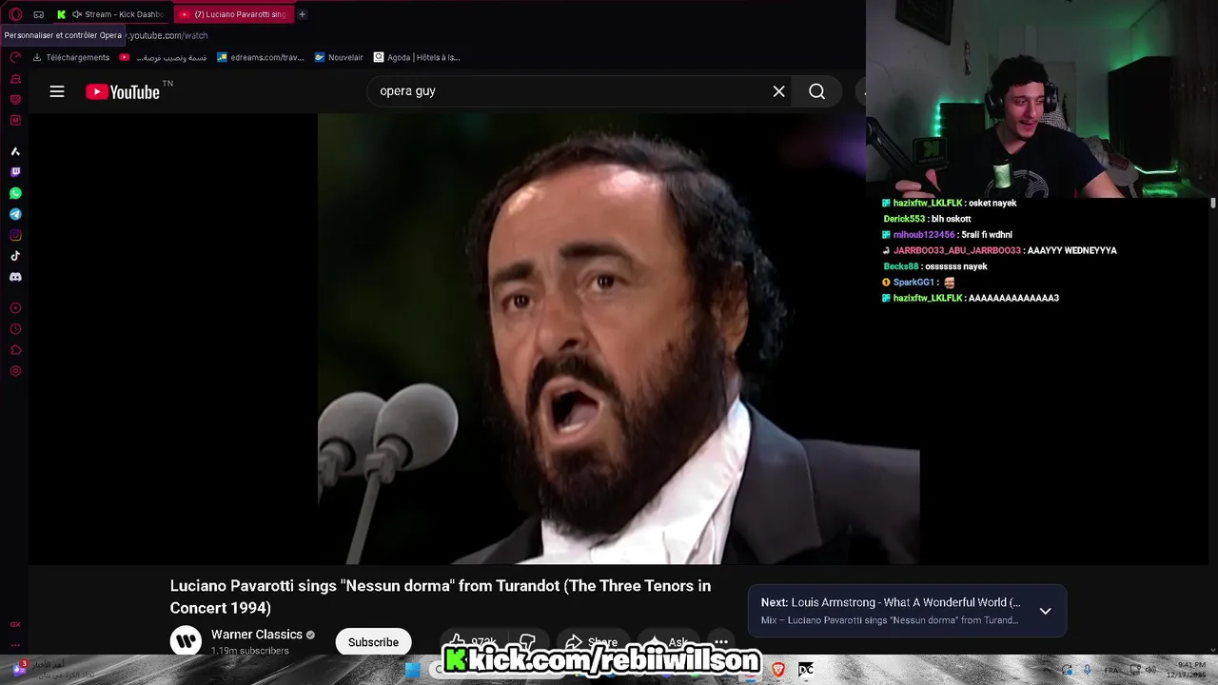Image resolution: width=1218 pixels, height=685 pixels.
Task: Open the Opera main menu icon
Action: (x=15, y=14)
